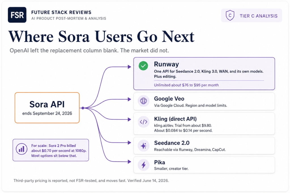Viewport: 290px width, 193px height.
Task: Open the Google Veo heading
Action: [x=169, y=99]
